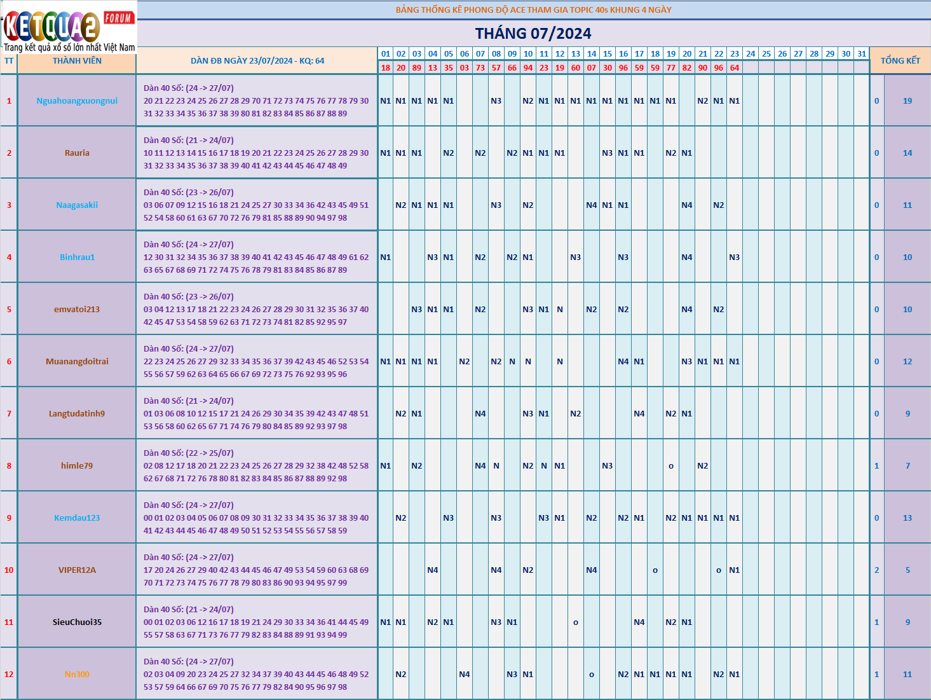The image size is (931, 700).
Task: Select the TỔNG KẾT header cell
Action: point(900,60)
